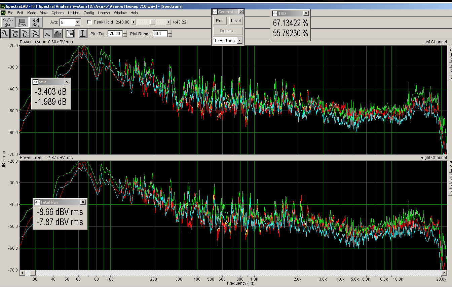Enable the Peak Hold checkbox
Image resolution: width=452 pixels, height=287 pixels.
pos(89,22)
